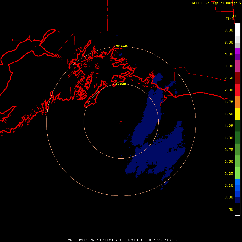The height and width of the screenshot is (242, 242).
Task: Select the 3.00 legend value
Action: click(x=229, y=66)
